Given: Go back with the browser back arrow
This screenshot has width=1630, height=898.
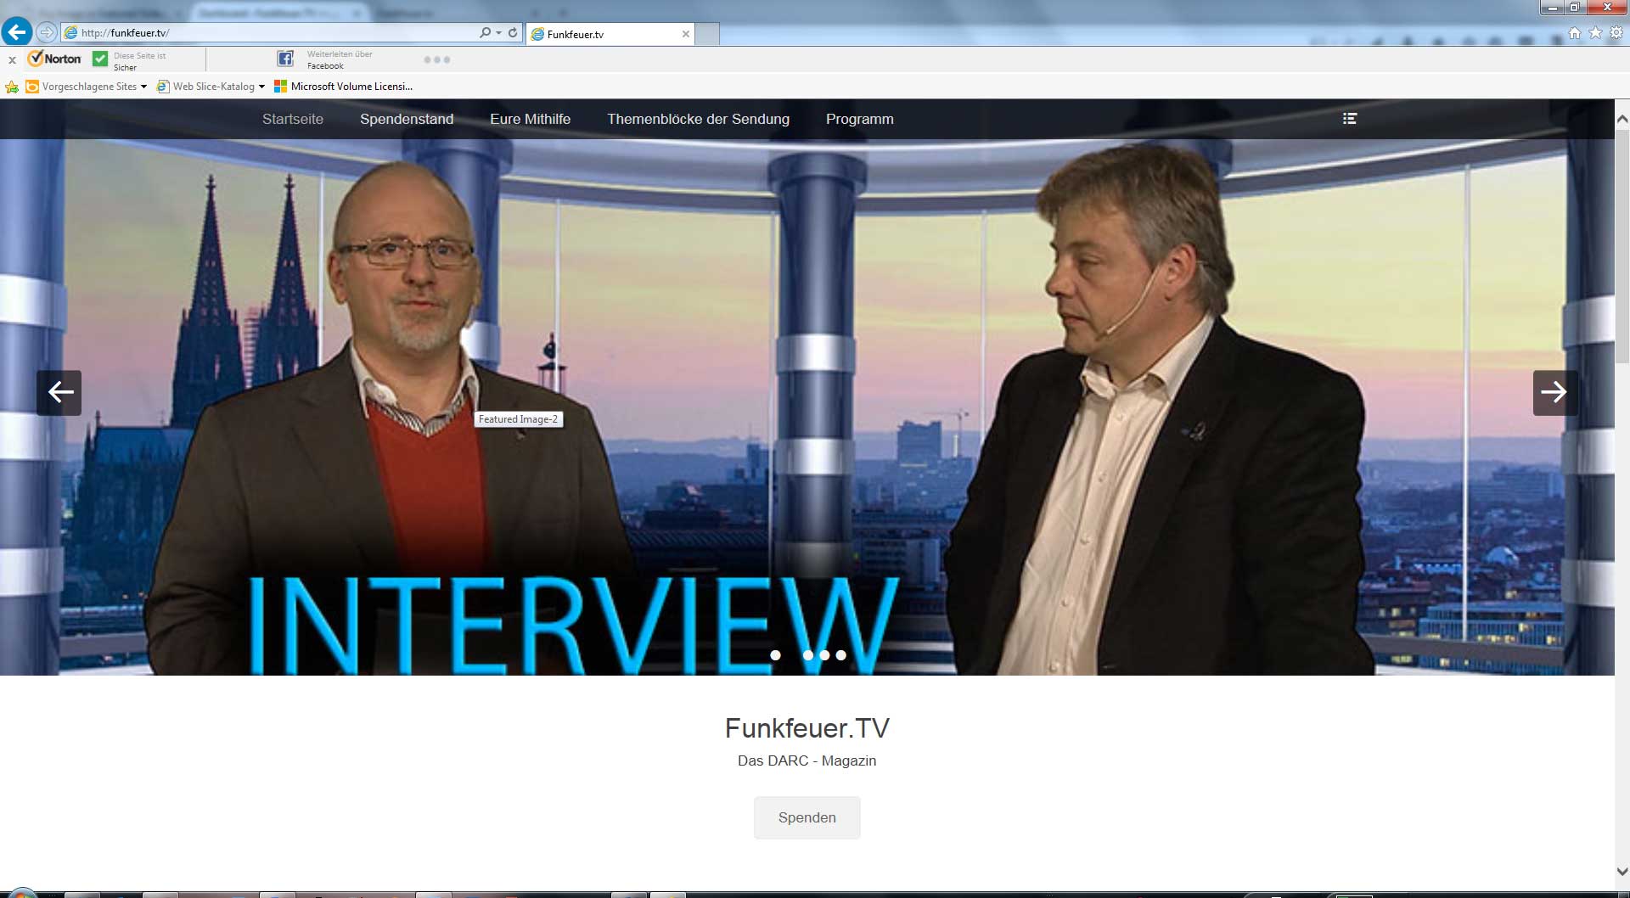Looking at the screenshot, I should (16, 32).
